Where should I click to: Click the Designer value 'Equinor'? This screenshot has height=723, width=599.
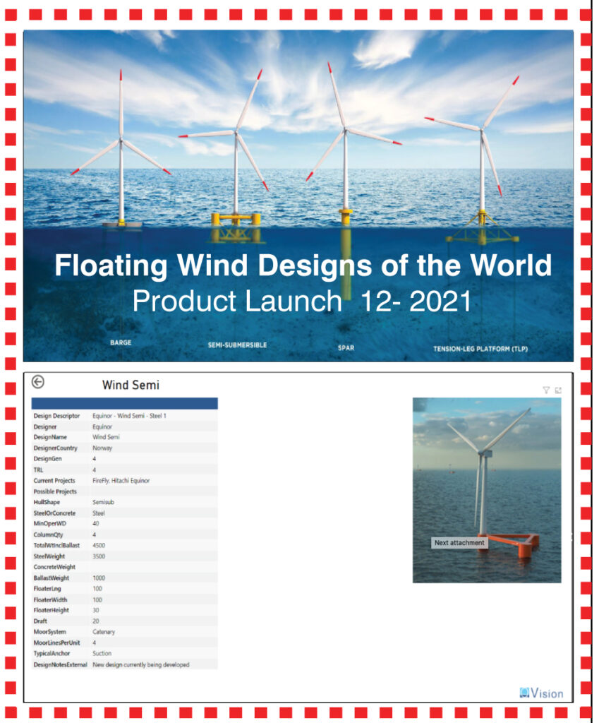point(102,427)
